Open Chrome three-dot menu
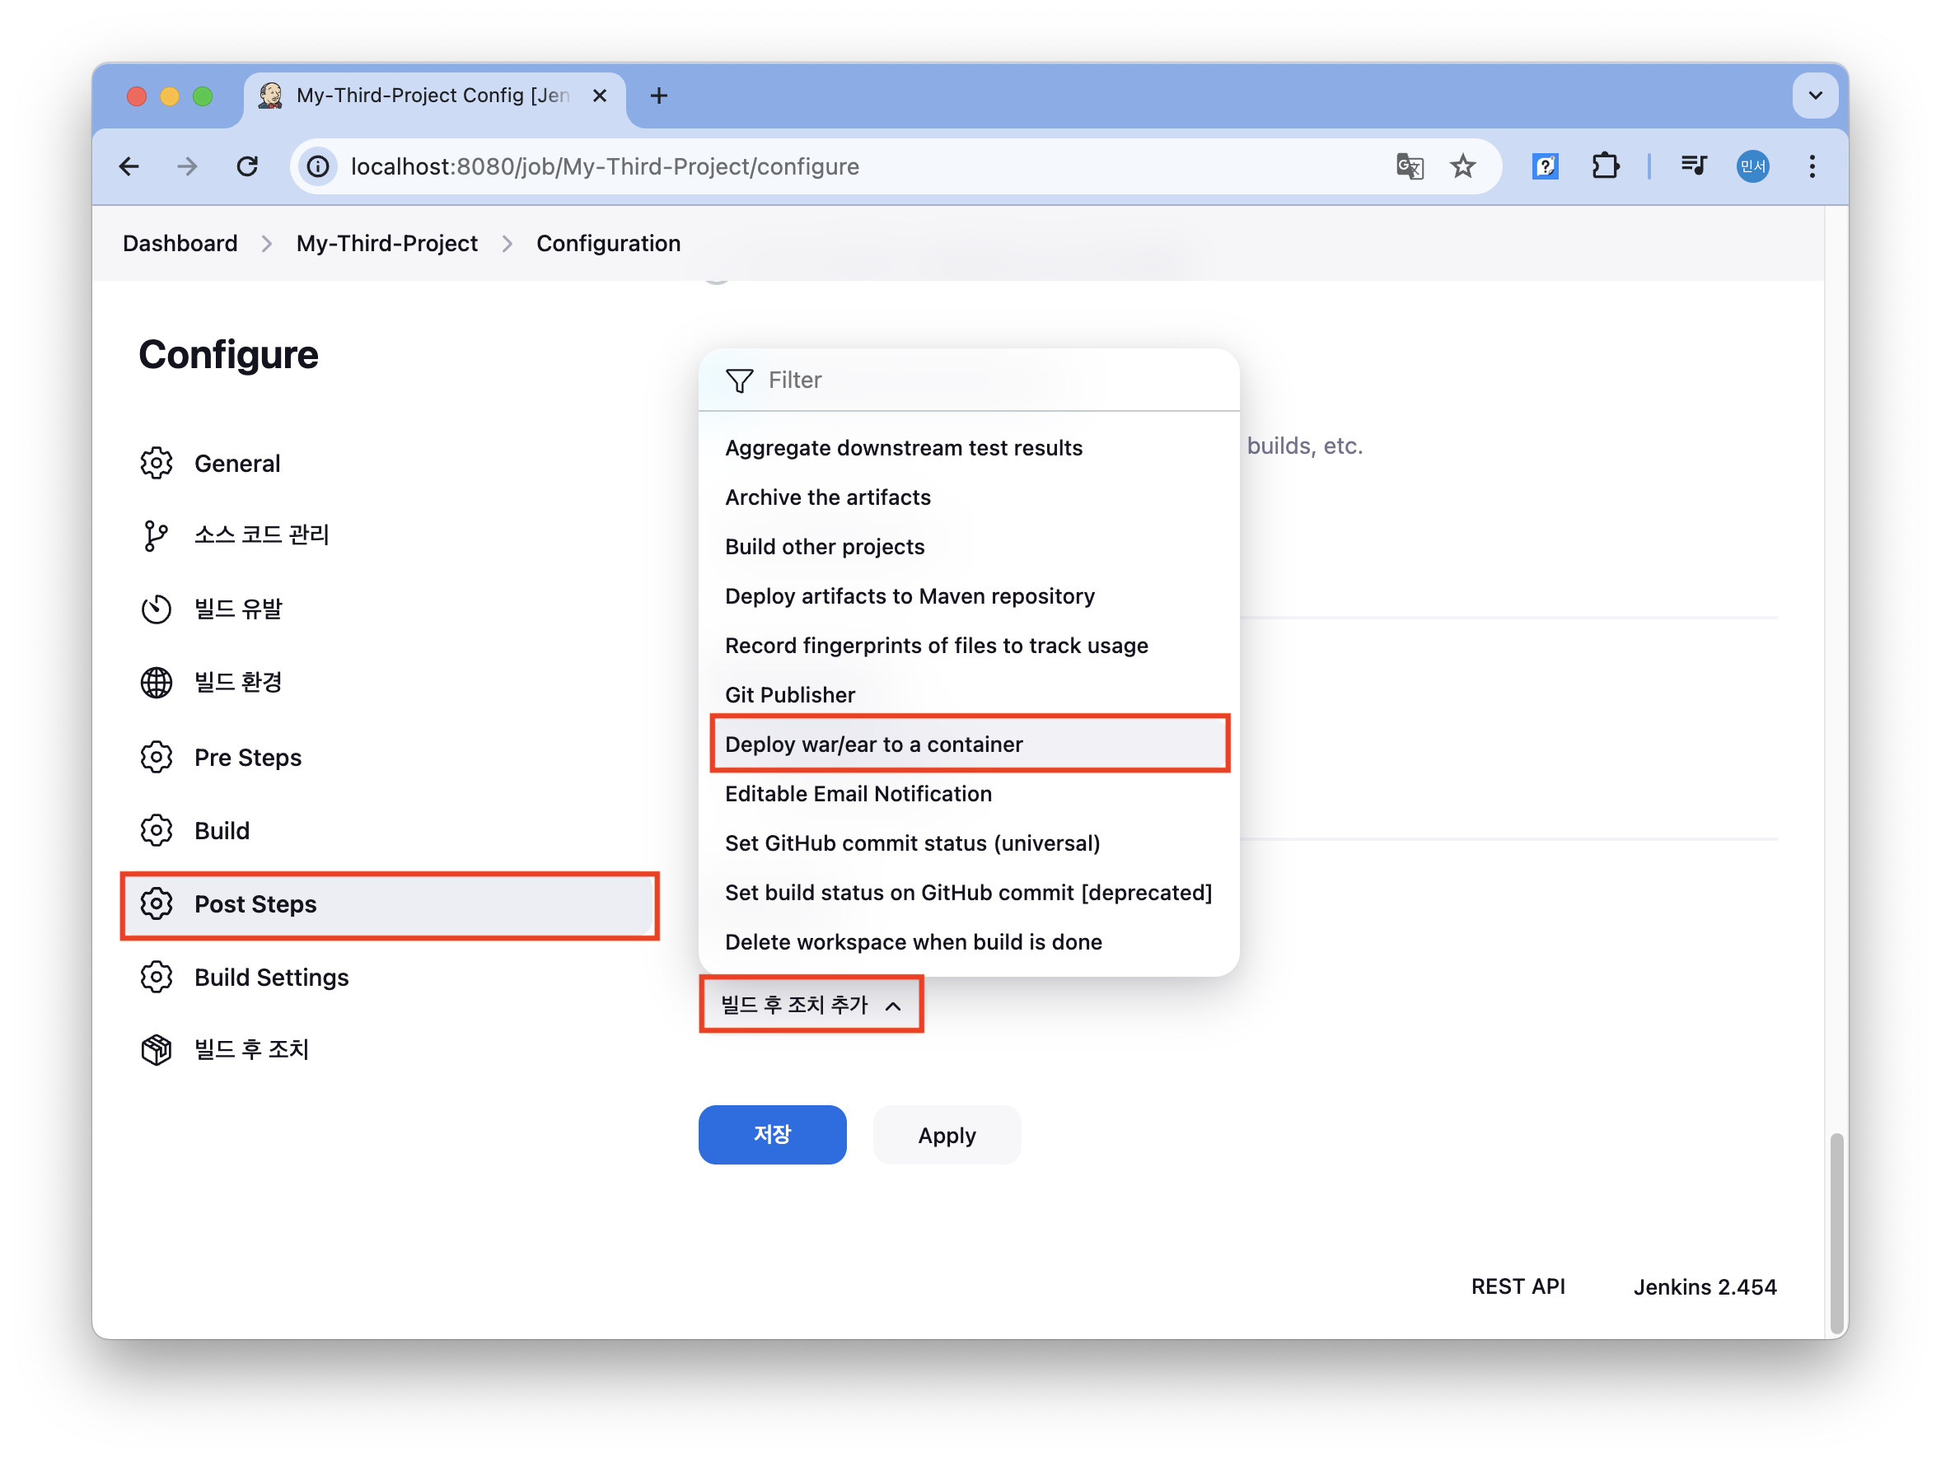 [1812, 166]
